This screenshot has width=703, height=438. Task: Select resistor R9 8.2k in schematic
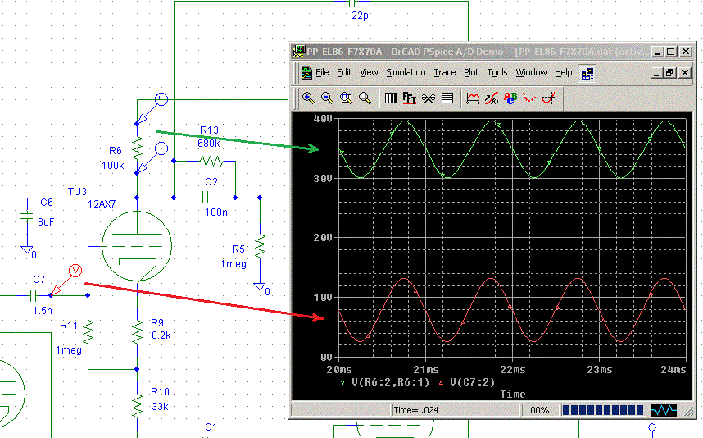[x=137, y=332]
